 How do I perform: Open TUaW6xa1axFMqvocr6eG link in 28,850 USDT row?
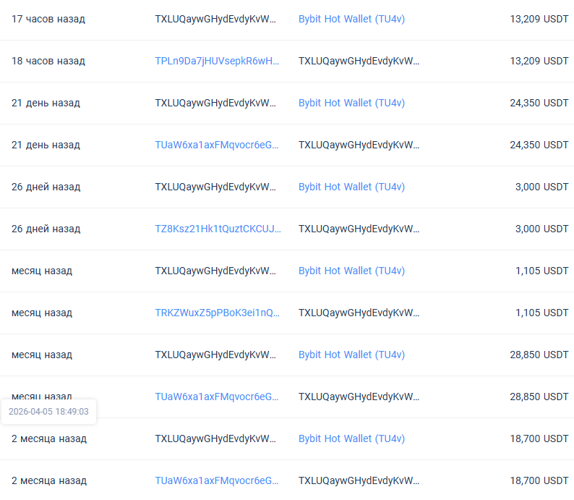[x=217, y=397]
